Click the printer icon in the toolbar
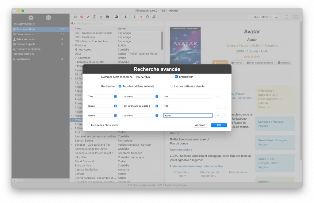The width and height of the screenshot is (314, 203). 107,17
